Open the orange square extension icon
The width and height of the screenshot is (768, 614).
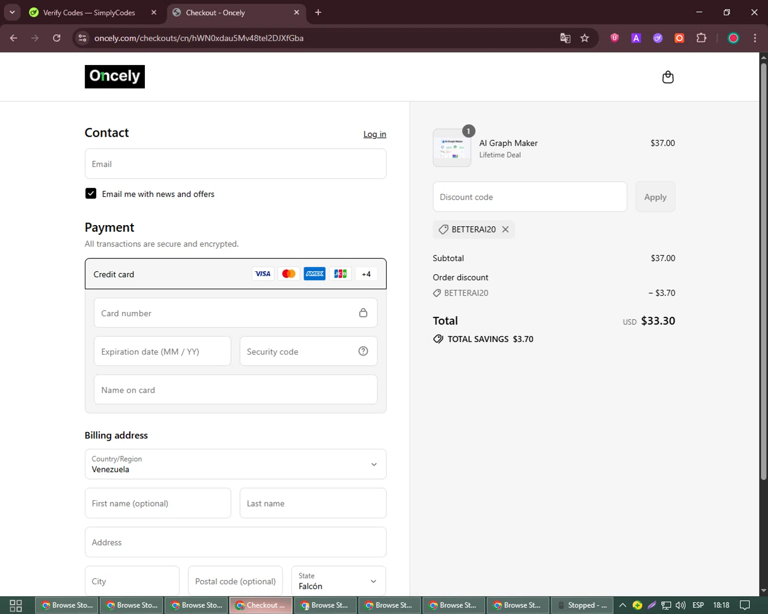click(x=679, y=38)
